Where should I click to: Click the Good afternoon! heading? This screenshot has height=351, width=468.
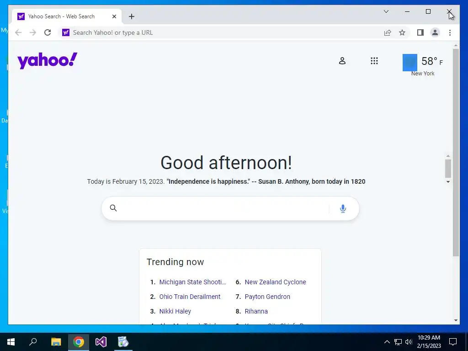click(x=226, y=163)
